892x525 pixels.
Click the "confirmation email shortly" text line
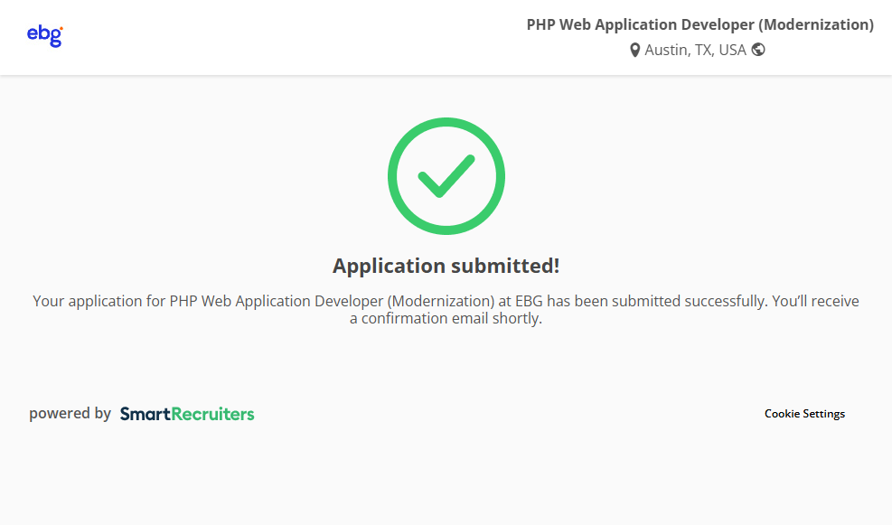click(x=446, y=319)
